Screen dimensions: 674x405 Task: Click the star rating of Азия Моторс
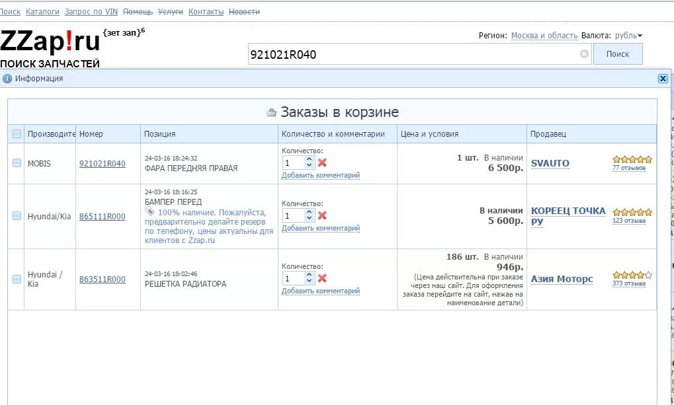click(632, 275)
